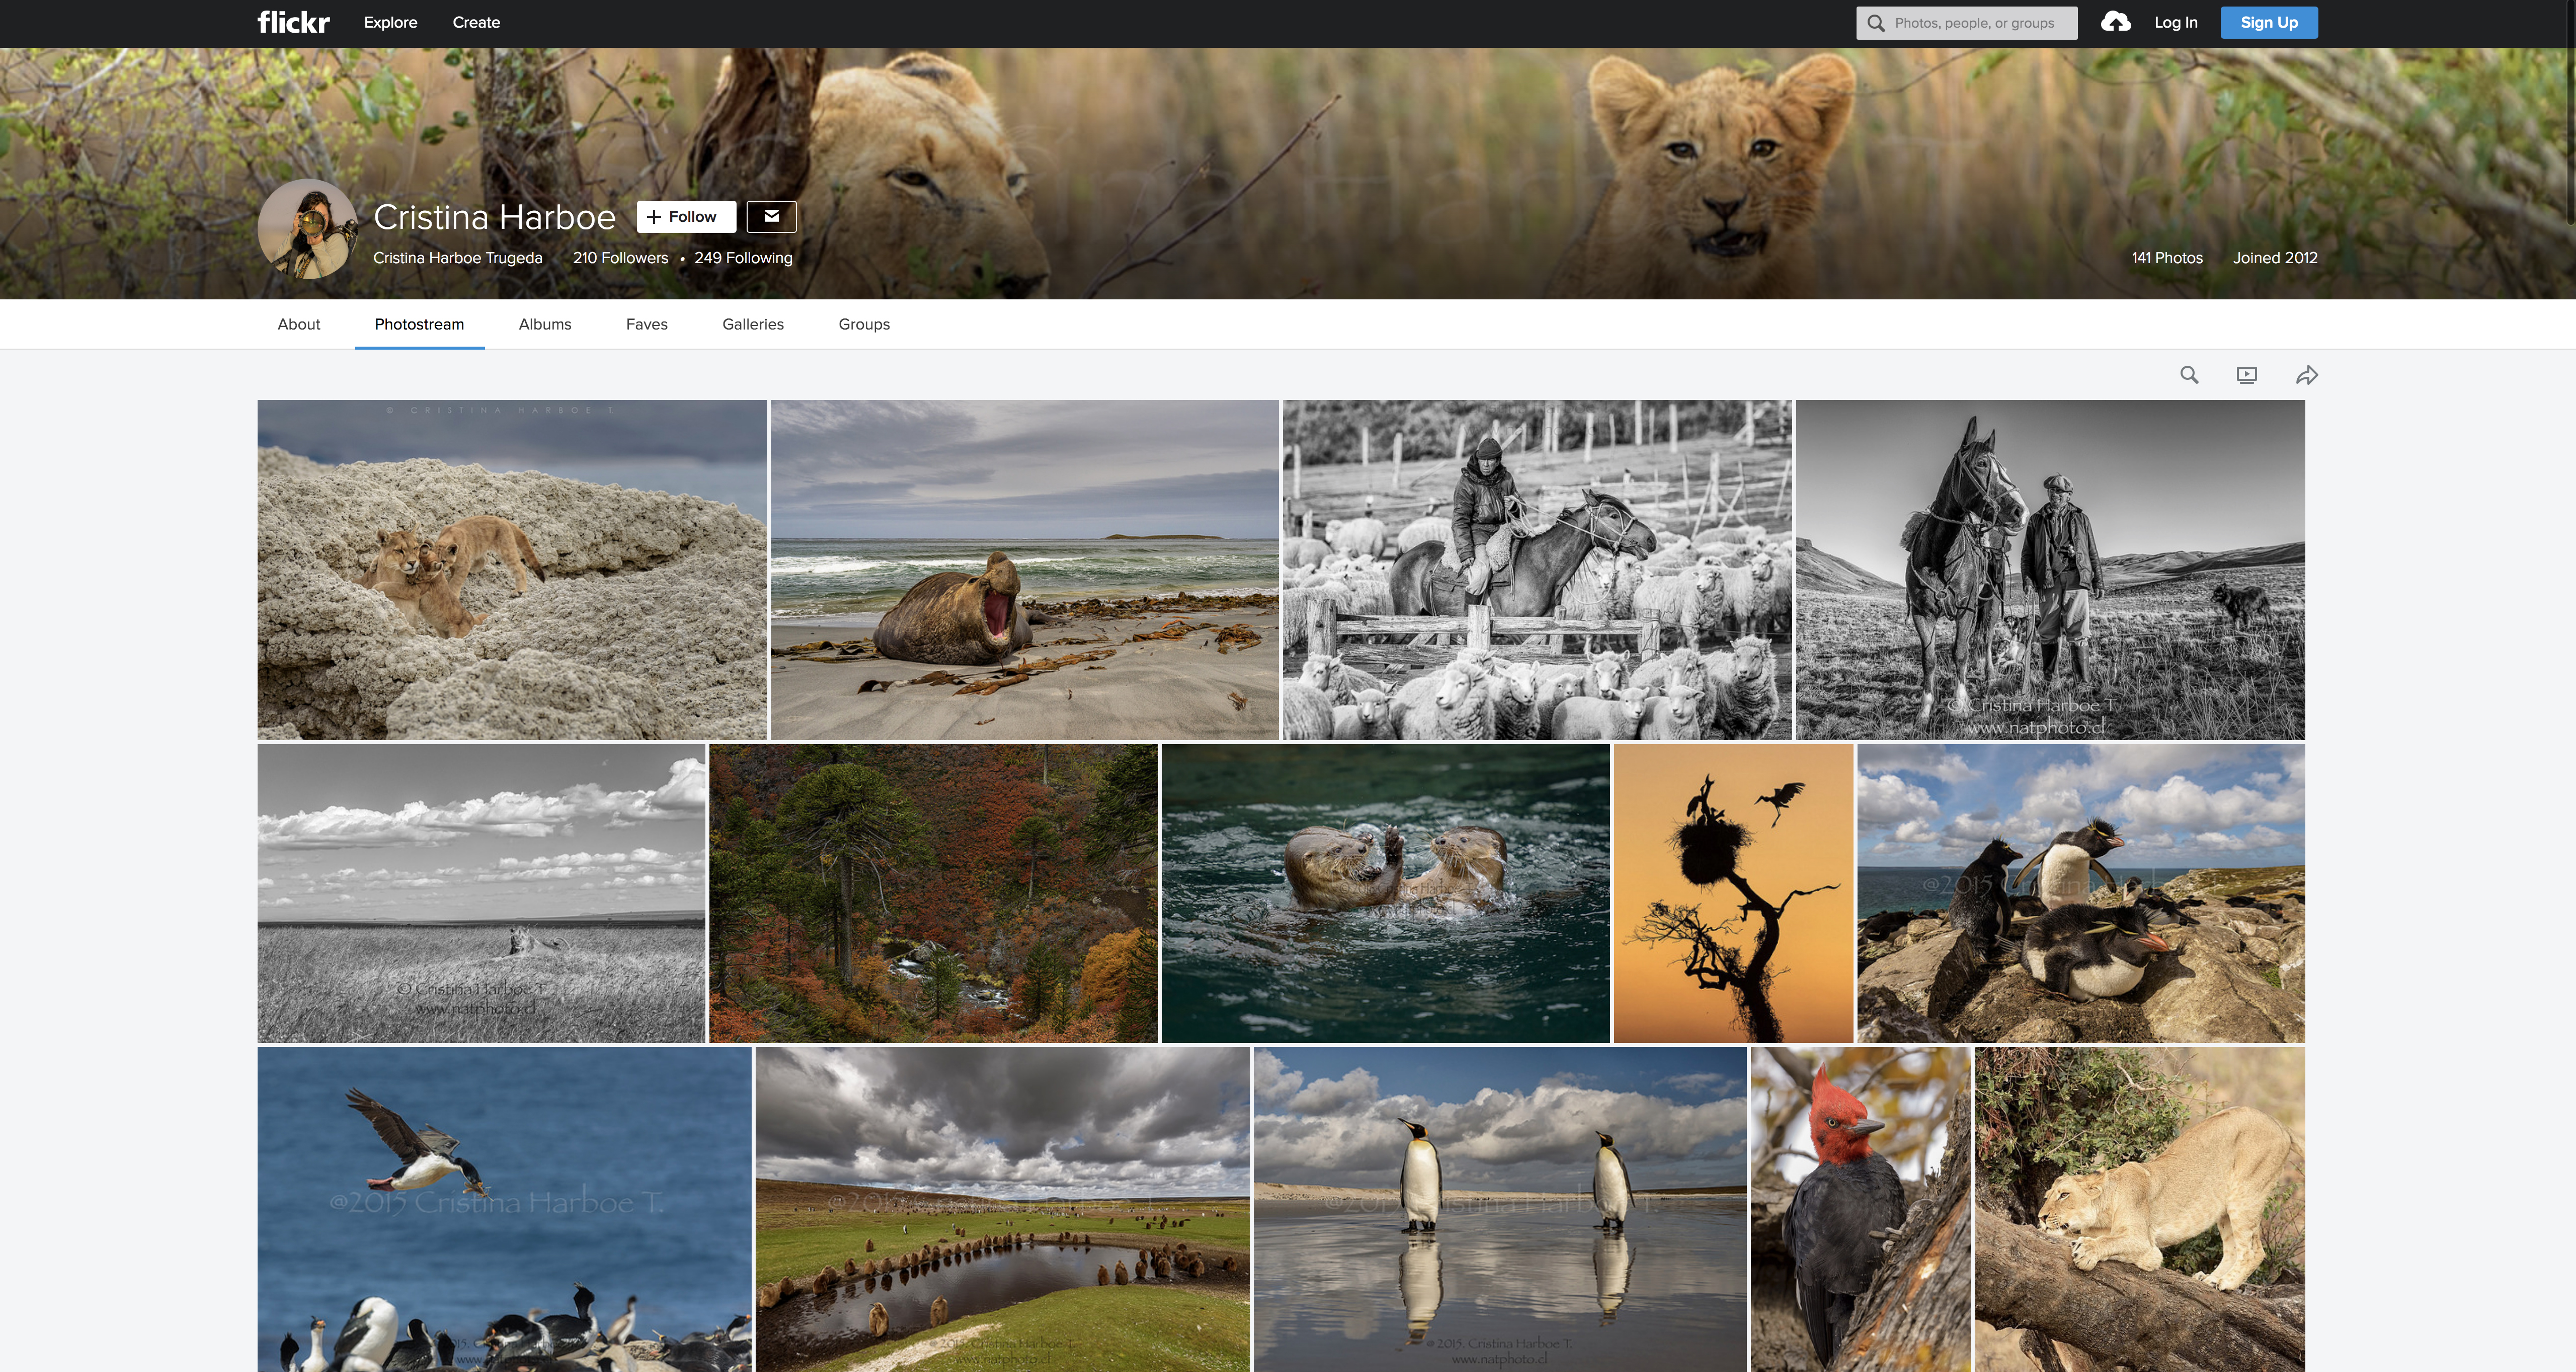Open the Explore menu
Screen dimensions: 2576x1372
pyautogui.click(x=390, y=22)
